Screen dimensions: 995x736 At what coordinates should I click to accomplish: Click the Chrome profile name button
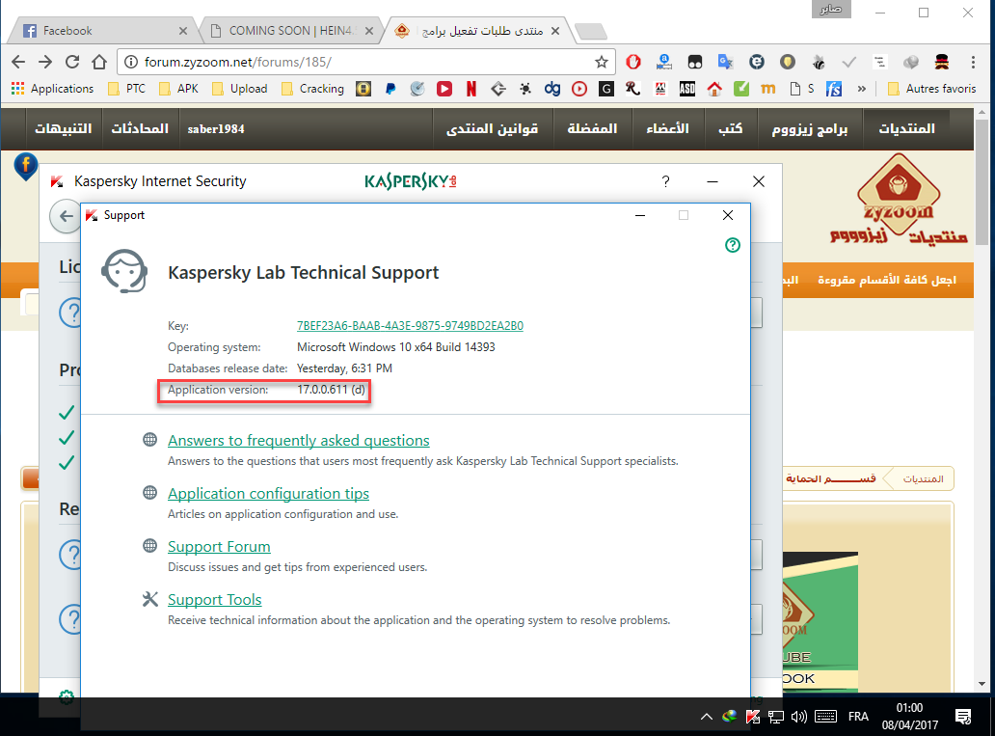831,9
